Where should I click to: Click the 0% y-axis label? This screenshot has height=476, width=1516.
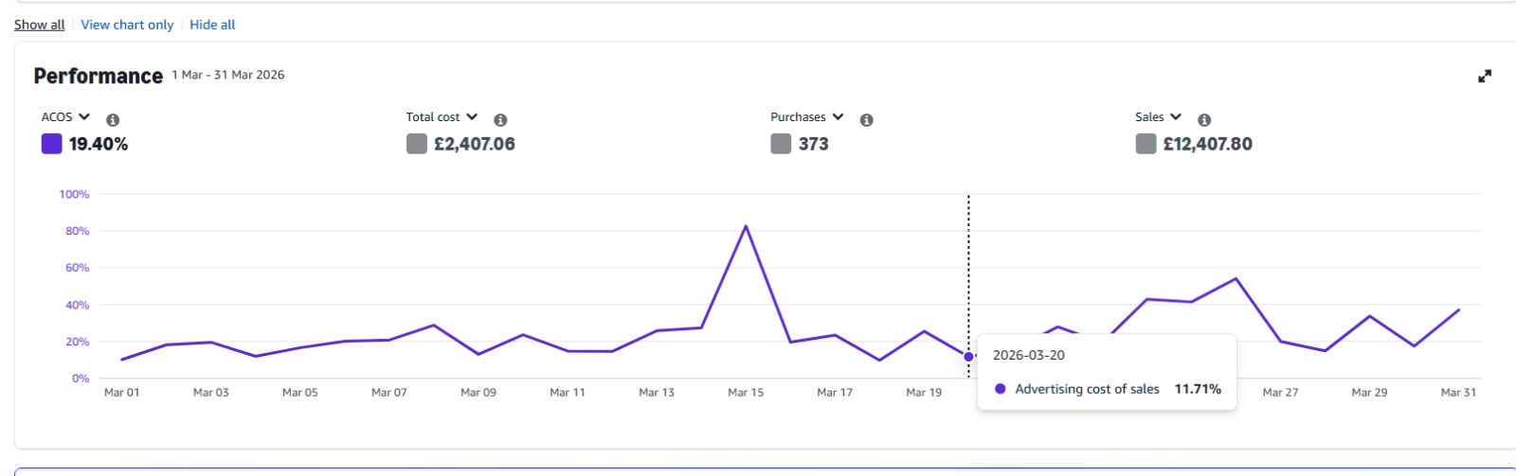point(81,379)
